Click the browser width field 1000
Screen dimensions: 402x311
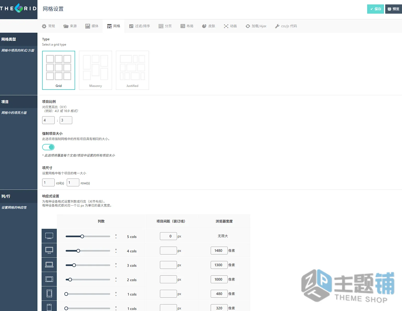pos(219,279)
